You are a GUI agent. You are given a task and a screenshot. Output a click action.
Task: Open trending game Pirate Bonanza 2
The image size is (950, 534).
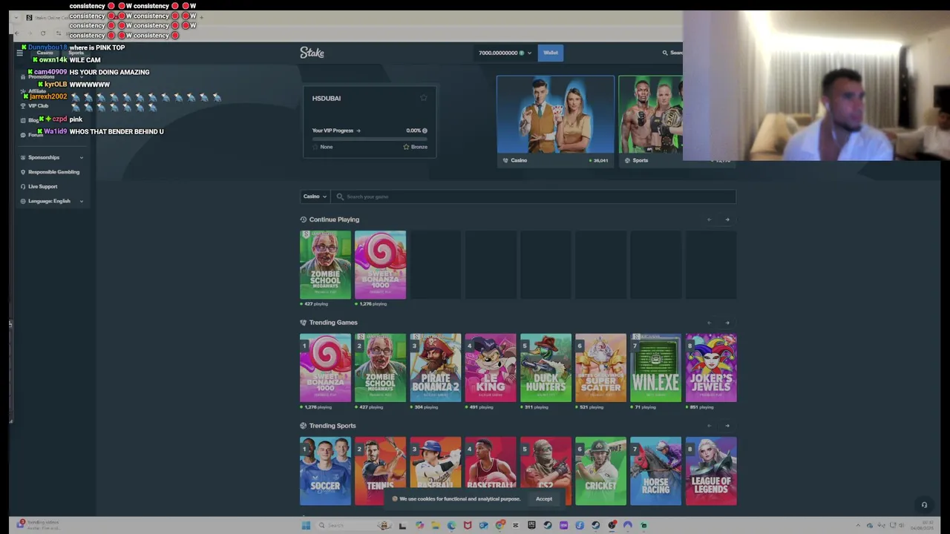pos(435,368)
